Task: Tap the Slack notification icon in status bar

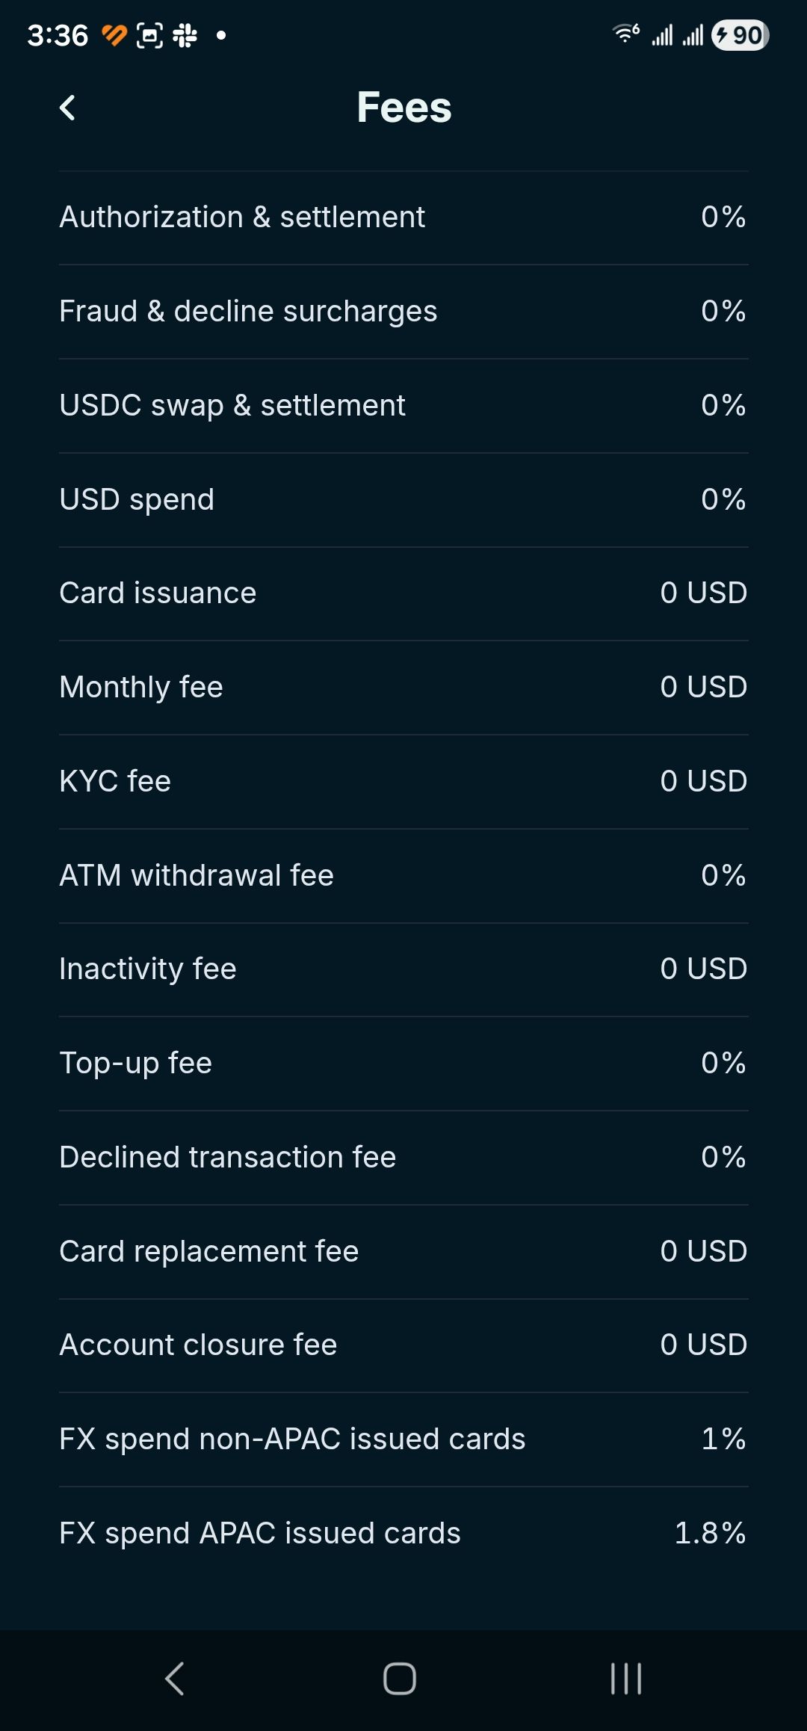Action: (185, 35)
